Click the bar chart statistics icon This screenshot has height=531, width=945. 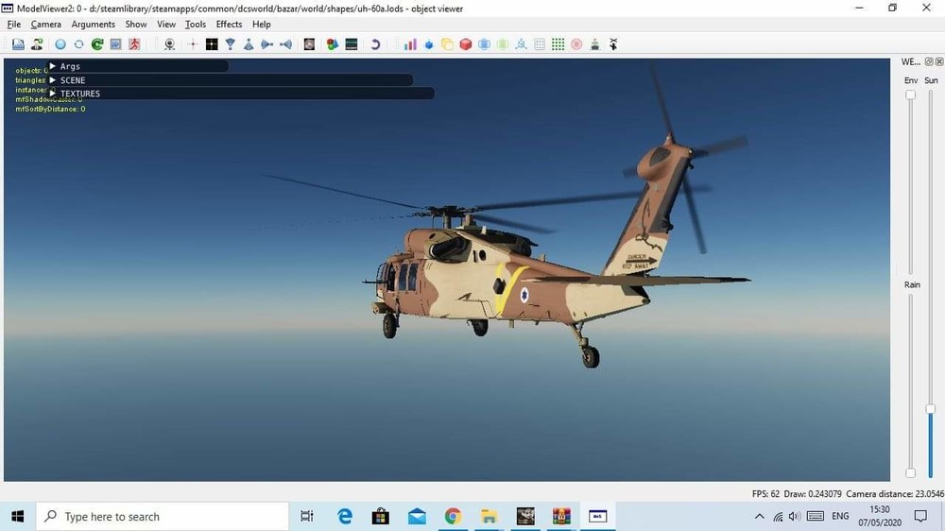click(x=410, y=44)
